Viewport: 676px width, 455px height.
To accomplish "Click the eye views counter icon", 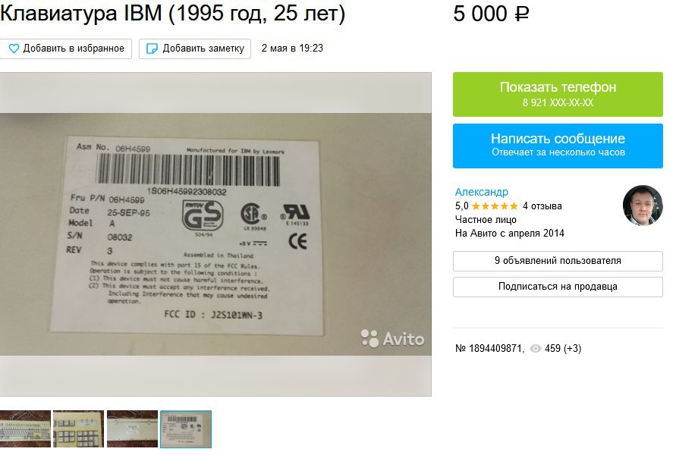I will (535, 349).
